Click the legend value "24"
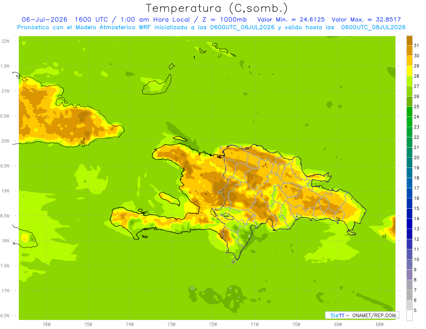The height and width of the screenshot is (329, 426). (x=416, y=116)
